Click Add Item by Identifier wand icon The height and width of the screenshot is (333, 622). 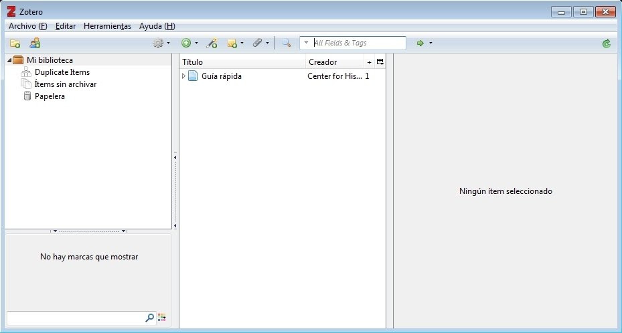pyautogui.click(x=212, y=43)
